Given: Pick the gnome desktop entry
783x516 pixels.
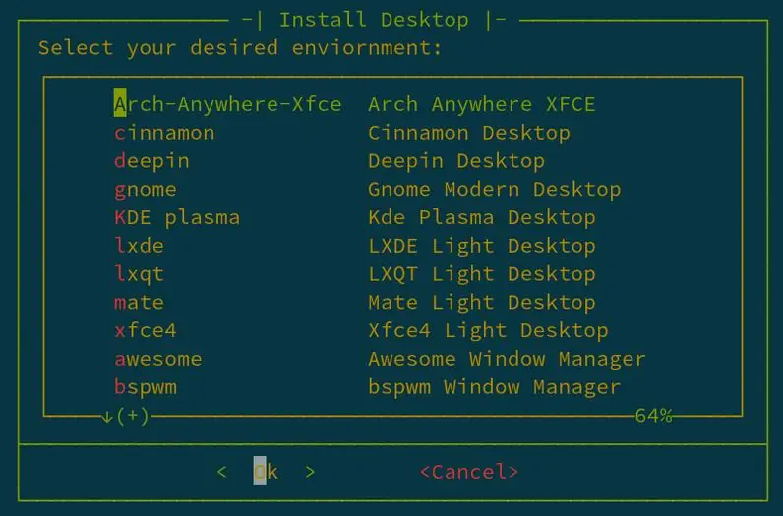Looking at the screenshot, I should click(146, 190).
